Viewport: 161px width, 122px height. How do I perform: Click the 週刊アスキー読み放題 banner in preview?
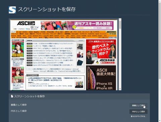tap(77, 25)
